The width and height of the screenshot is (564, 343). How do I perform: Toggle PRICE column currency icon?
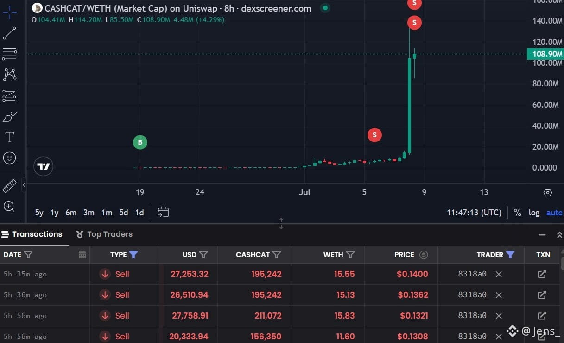423,255
